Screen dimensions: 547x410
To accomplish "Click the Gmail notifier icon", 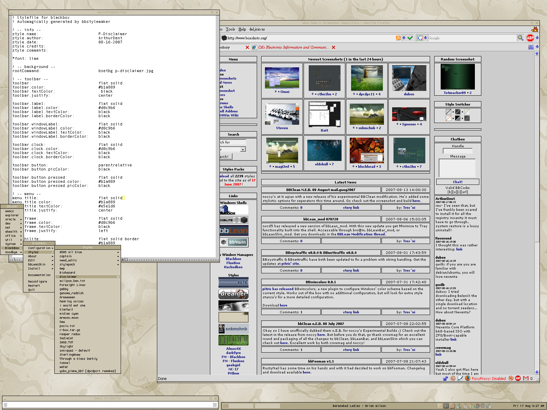I will 526,378.
